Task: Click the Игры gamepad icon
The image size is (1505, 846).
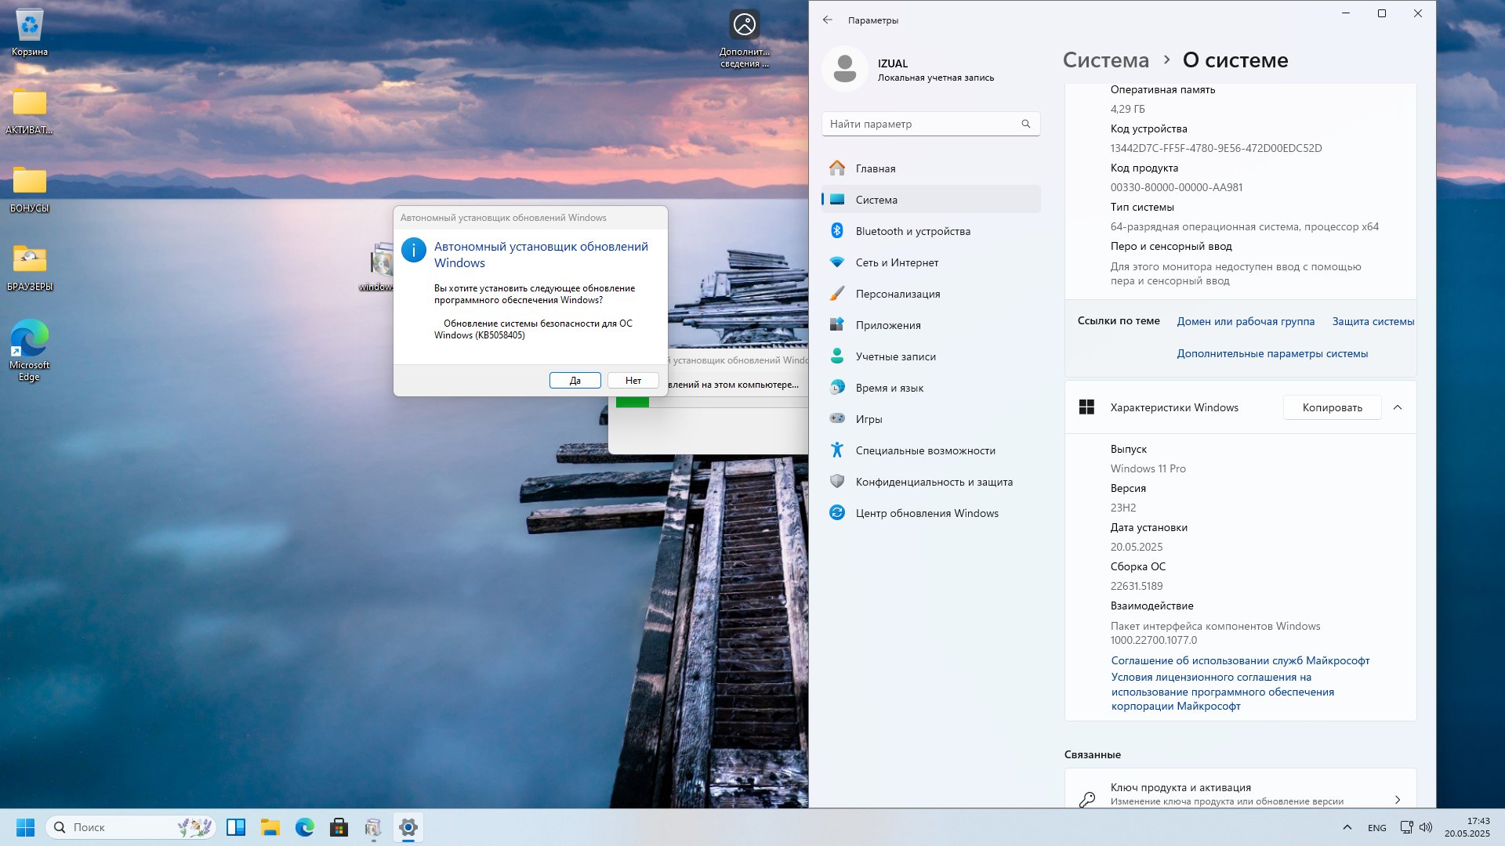Action: point(836,419)
